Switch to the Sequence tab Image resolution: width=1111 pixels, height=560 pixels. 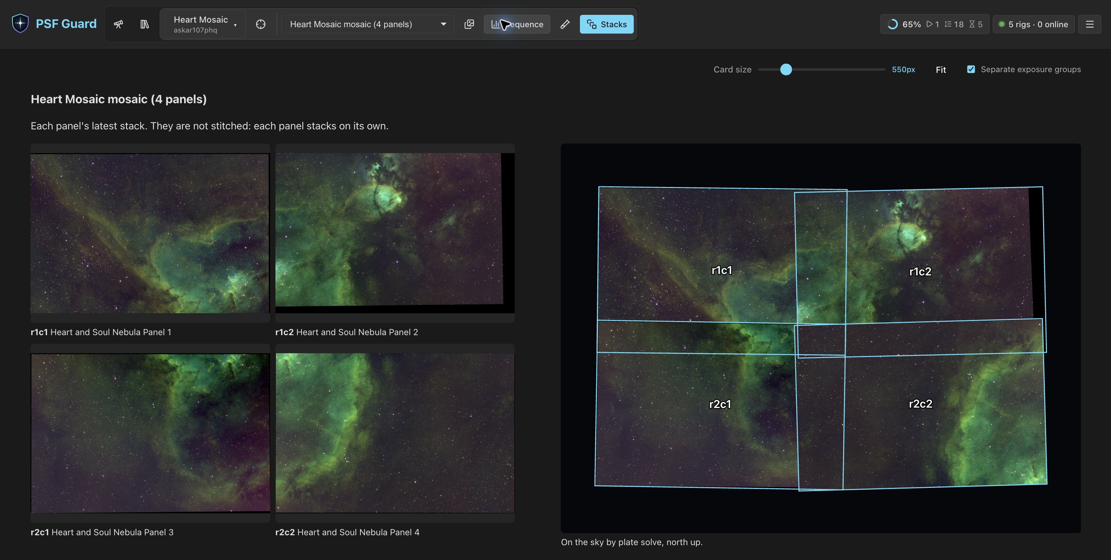(517, 24)
